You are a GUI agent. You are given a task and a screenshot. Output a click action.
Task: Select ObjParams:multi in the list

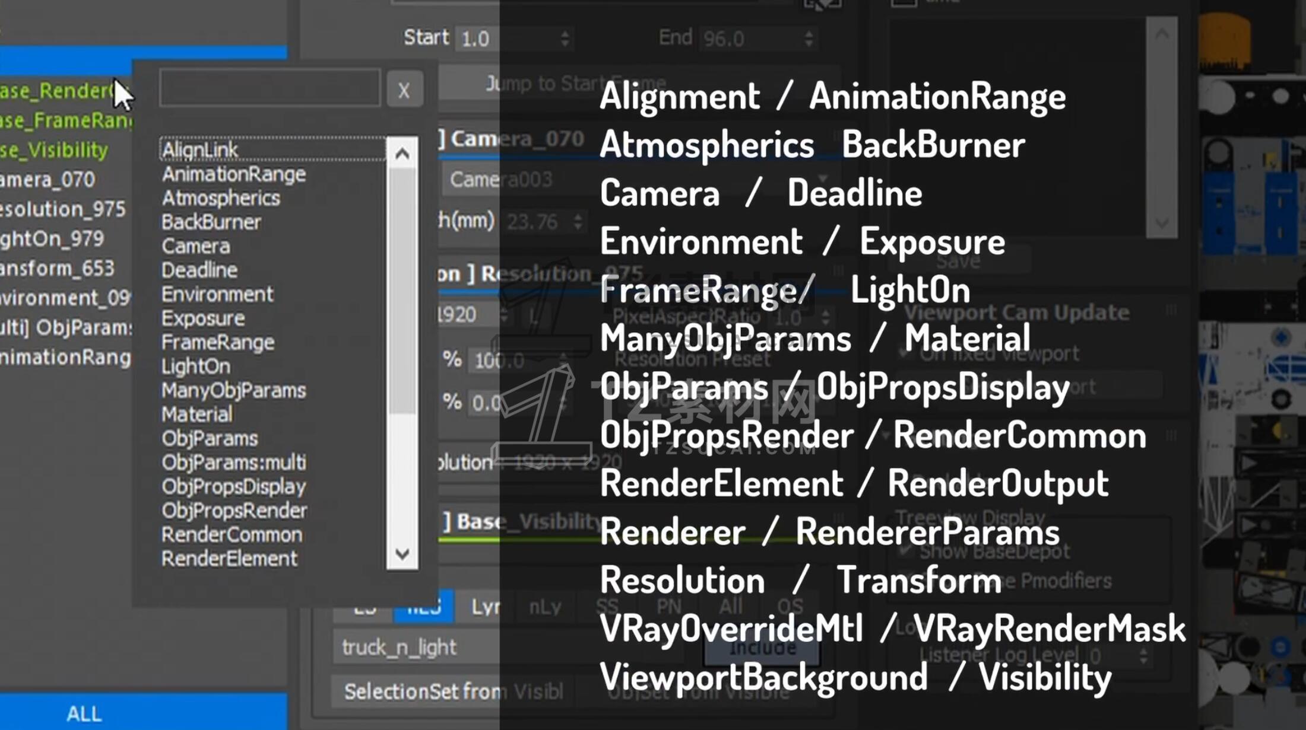pyautogui.click(x=234, y=462)
